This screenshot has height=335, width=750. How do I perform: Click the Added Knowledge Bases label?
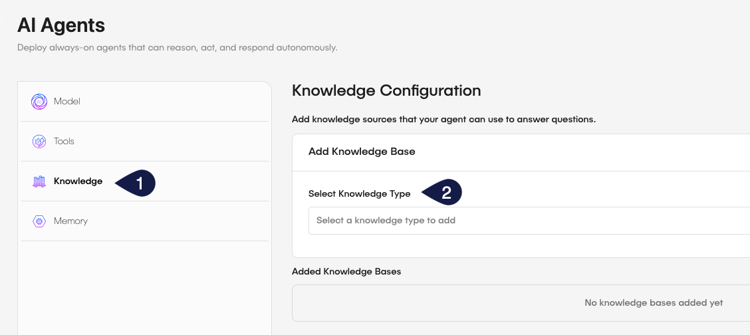click(346, 271)
